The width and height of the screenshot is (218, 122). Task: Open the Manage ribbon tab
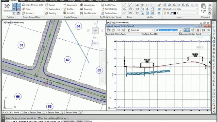pos(72,1)
